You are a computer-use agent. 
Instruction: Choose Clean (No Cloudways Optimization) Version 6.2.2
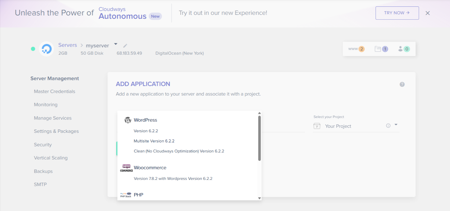click(x=179, y=151)
